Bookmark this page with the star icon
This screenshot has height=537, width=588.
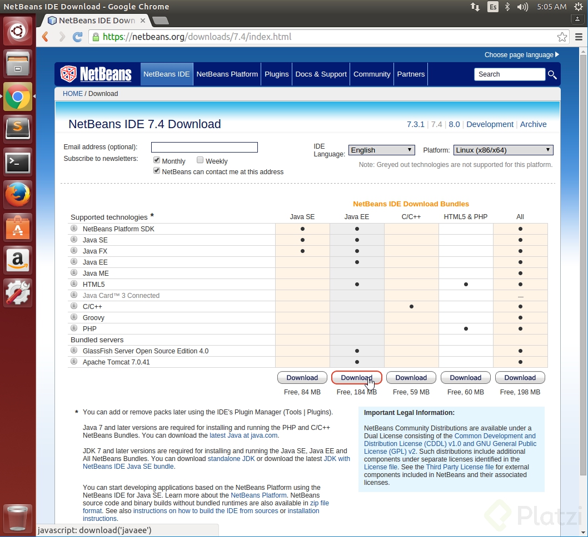point(562,37)
